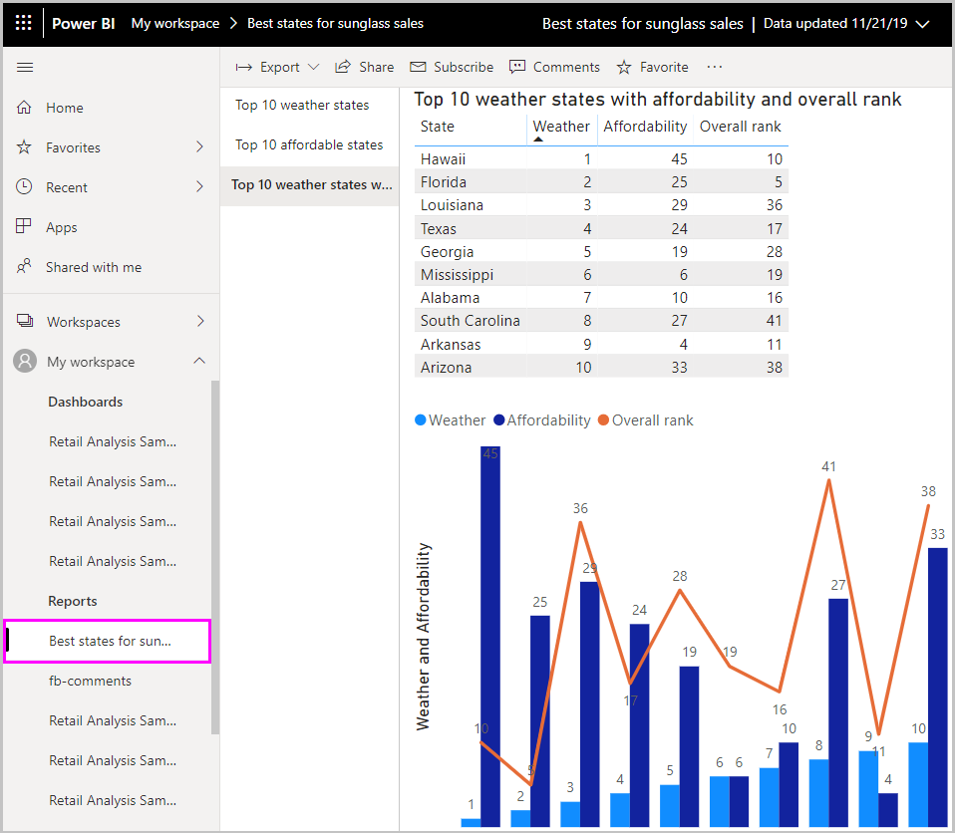Select the South Carolina cell
Image resolution: width=955 pixels, height=833 pixels.
[x=471, y=321]
